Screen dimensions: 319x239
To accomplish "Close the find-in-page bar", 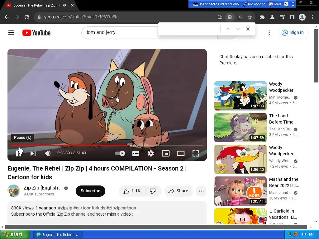I will pos(248,29).
